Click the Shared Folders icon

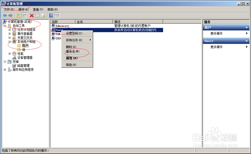point(14,38)
